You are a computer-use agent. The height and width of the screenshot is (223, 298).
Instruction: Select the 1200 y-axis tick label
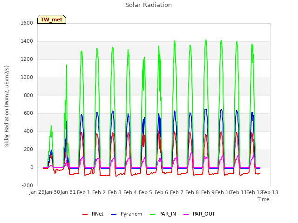pos(27,59)
